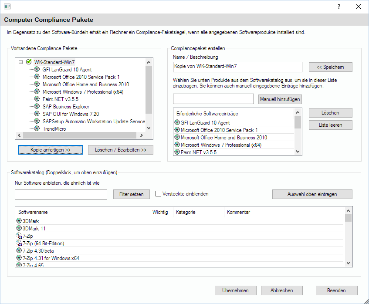The width and height of the screenshot is (369, 304).
Task: Click the vertical scrollbar thumb of the package tree
Action: click(x=149, y=90)
